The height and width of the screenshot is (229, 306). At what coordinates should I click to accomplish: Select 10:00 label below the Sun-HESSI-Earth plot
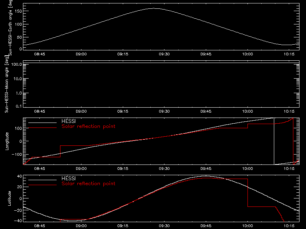coord(247,54)
